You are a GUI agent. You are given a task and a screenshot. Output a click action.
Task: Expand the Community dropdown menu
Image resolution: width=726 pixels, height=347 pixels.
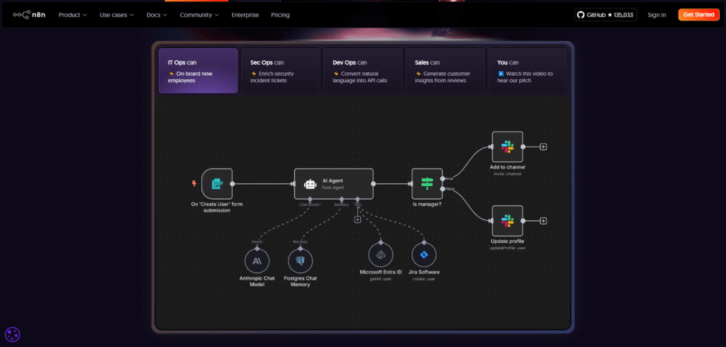[x=199, y=15]
